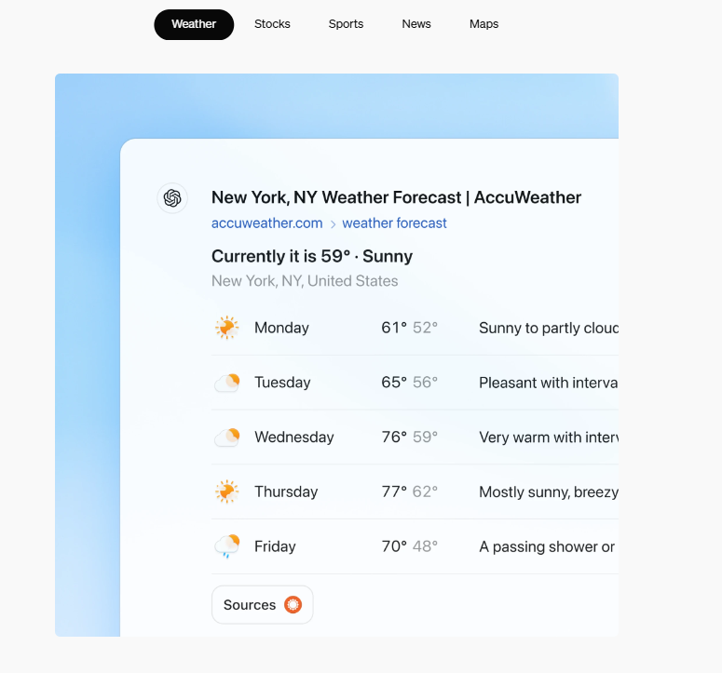
Task: Follow the weather forecast breadcrumb link
Action: pyautogui.click(x=395, y=223)
